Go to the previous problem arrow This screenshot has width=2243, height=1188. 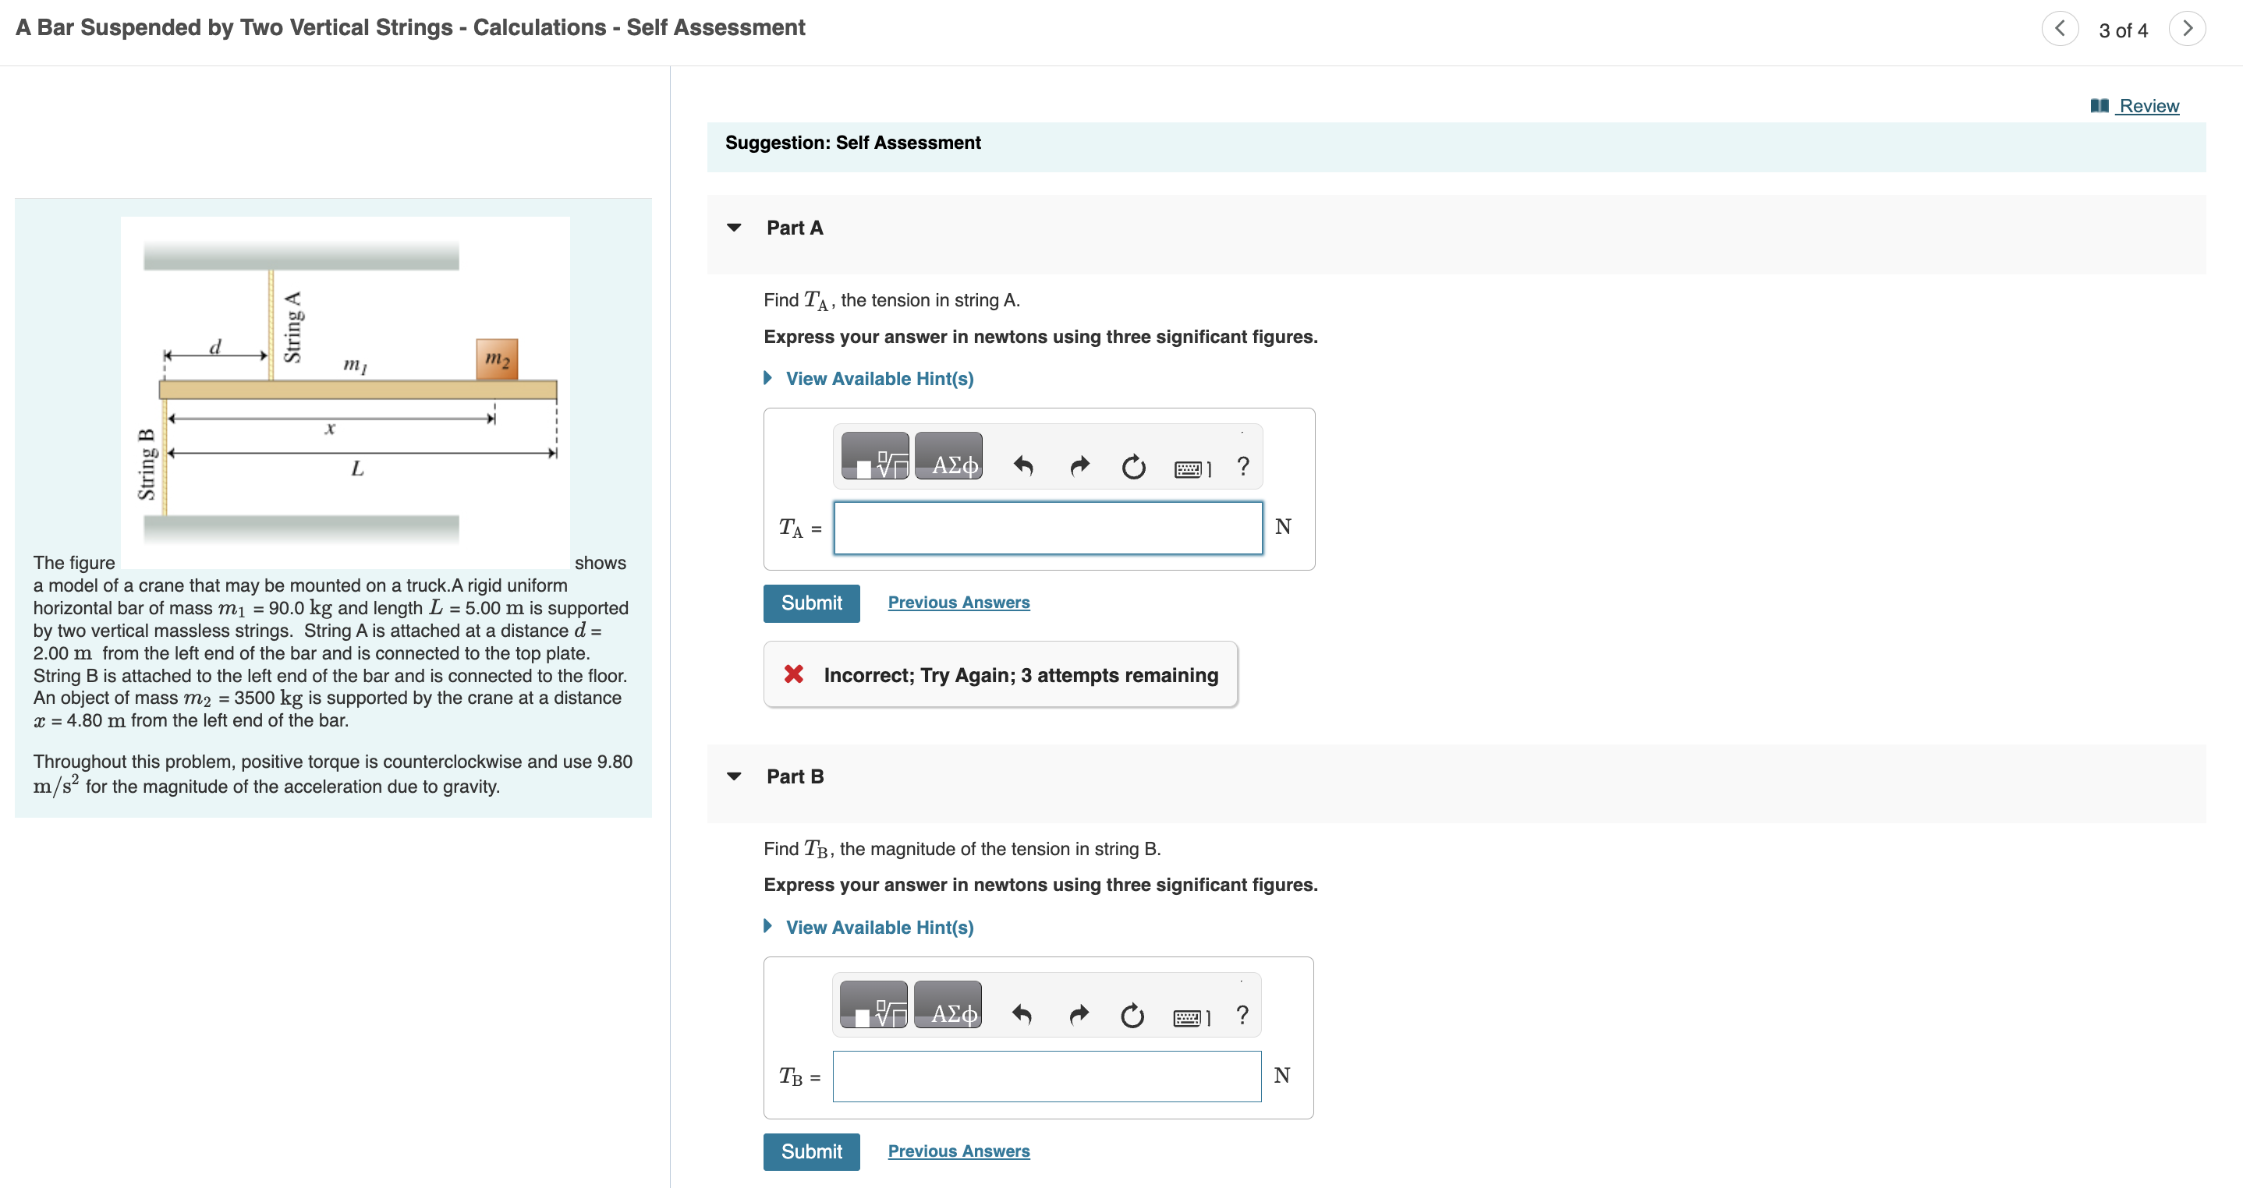[2059, 29]
